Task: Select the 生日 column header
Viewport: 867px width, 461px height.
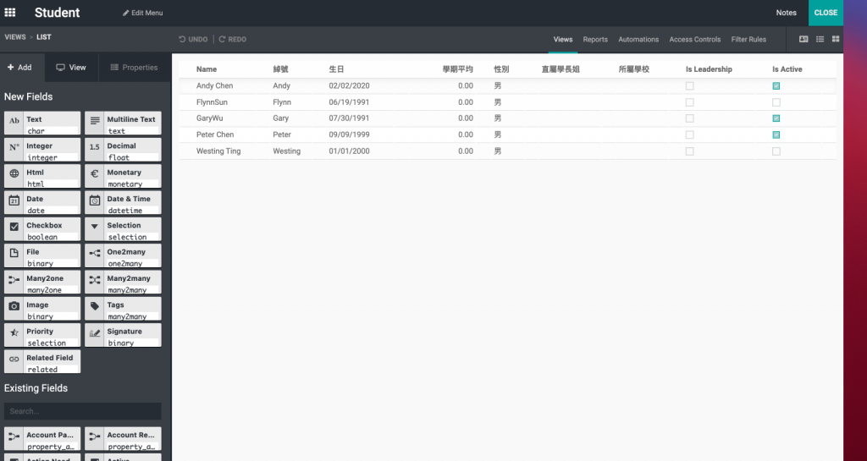Action: click(x=336, y=69)
